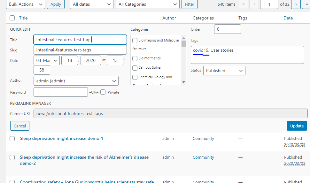Go to next page arrow in pagination
The height and width of the screenshot is (183, 310).
point(296,4)
